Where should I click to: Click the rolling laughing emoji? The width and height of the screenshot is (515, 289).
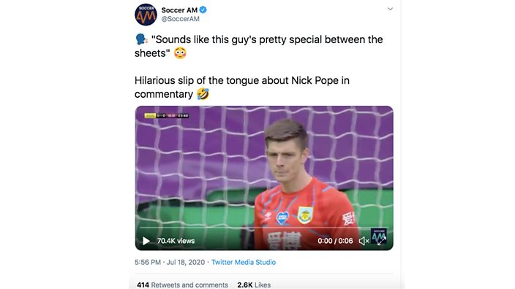[x=203, y=94]
